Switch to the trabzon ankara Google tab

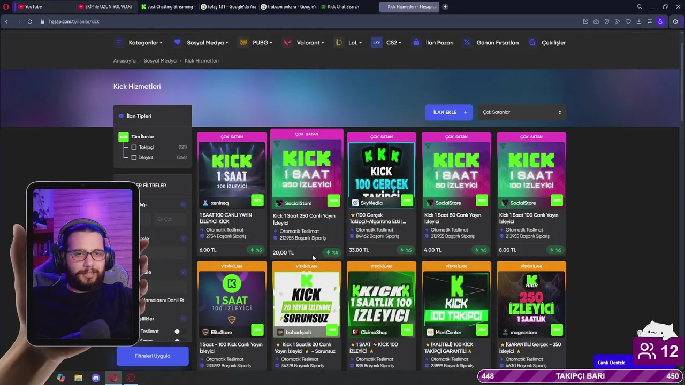(x=289, y=7)
